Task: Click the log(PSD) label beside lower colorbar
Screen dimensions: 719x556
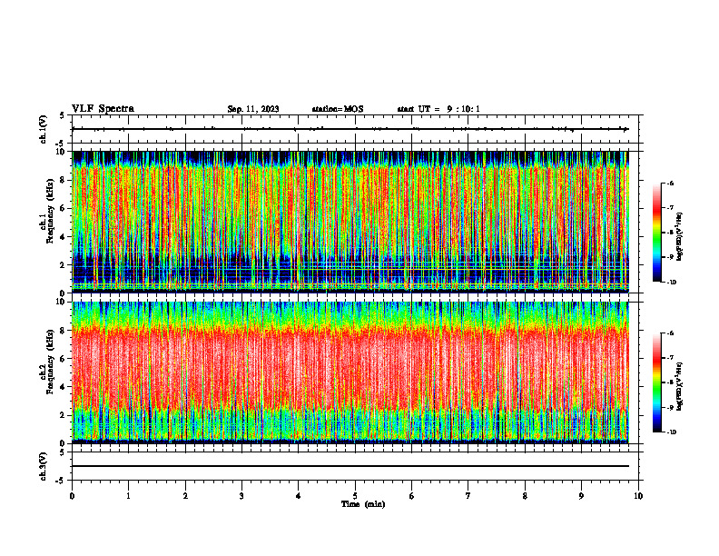Action: tap(679, 387)
